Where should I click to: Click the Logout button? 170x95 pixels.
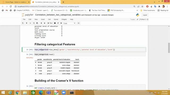[x=145, y=15]
